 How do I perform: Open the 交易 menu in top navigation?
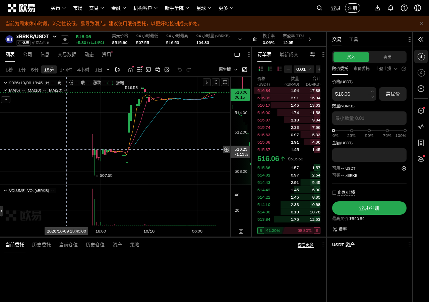[97, 8]
